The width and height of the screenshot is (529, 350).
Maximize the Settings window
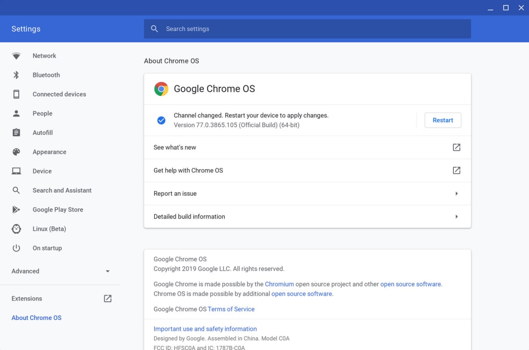(x=506, y=8)
